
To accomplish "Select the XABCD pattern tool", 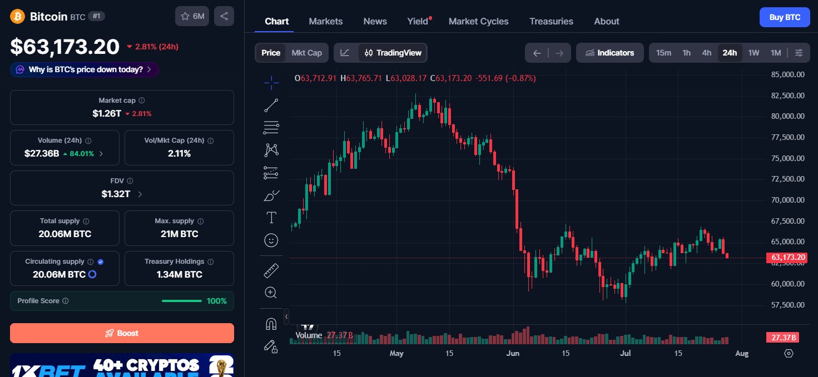I will (x=271, y=150).
